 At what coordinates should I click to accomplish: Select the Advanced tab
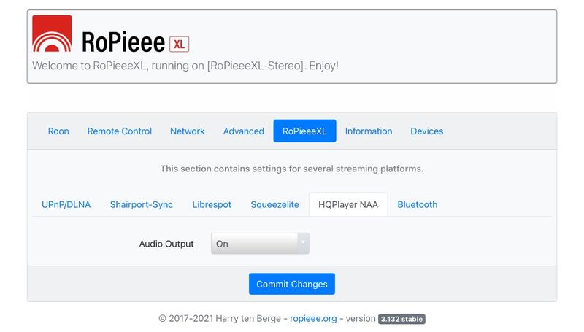pos(244,131)
